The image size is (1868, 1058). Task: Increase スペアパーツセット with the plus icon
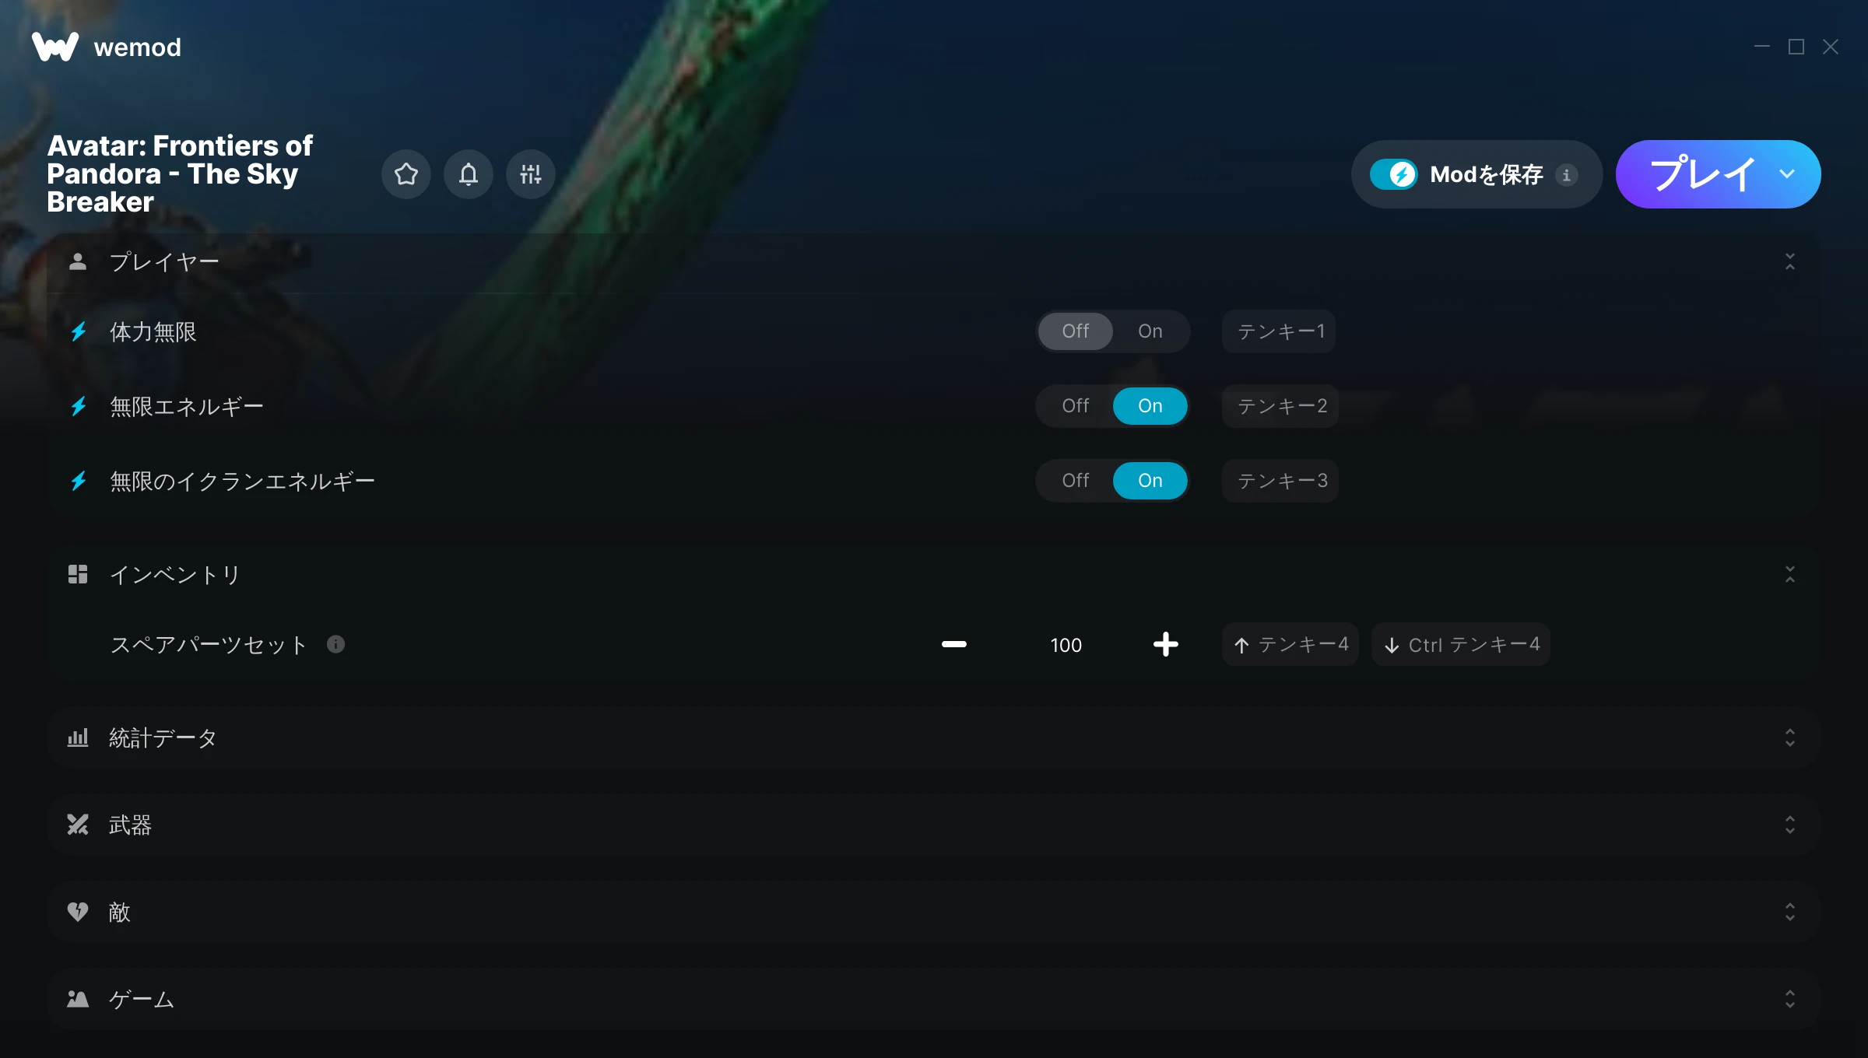click(1166, 644)
